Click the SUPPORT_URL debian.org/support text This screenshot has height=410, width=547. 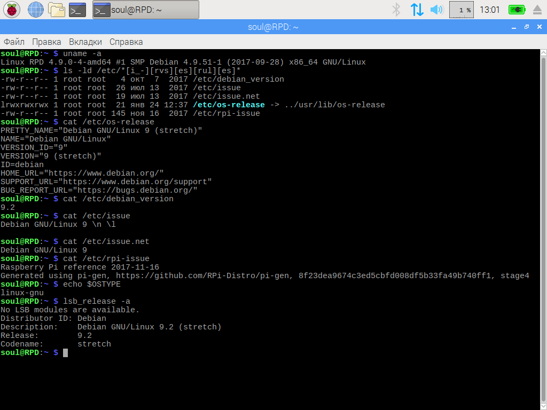point(135,182)
